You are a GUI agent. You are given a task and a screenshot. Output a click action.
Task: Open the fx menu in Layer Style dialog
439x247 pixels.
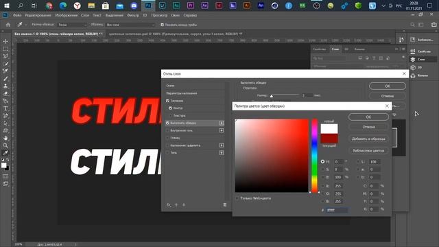pyautogui.click(x=169, y=205)
